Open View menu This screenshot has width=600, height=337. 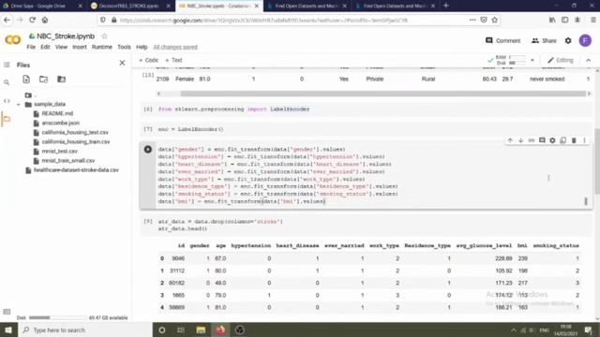61,47
